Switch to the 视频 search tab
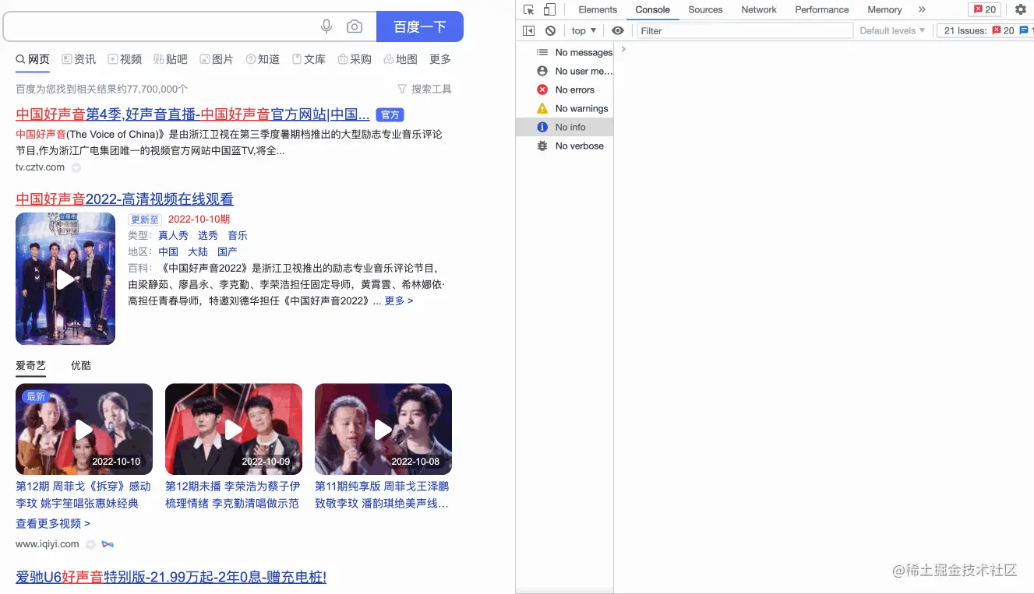The image size is (1034, 594). coord(125,59)
